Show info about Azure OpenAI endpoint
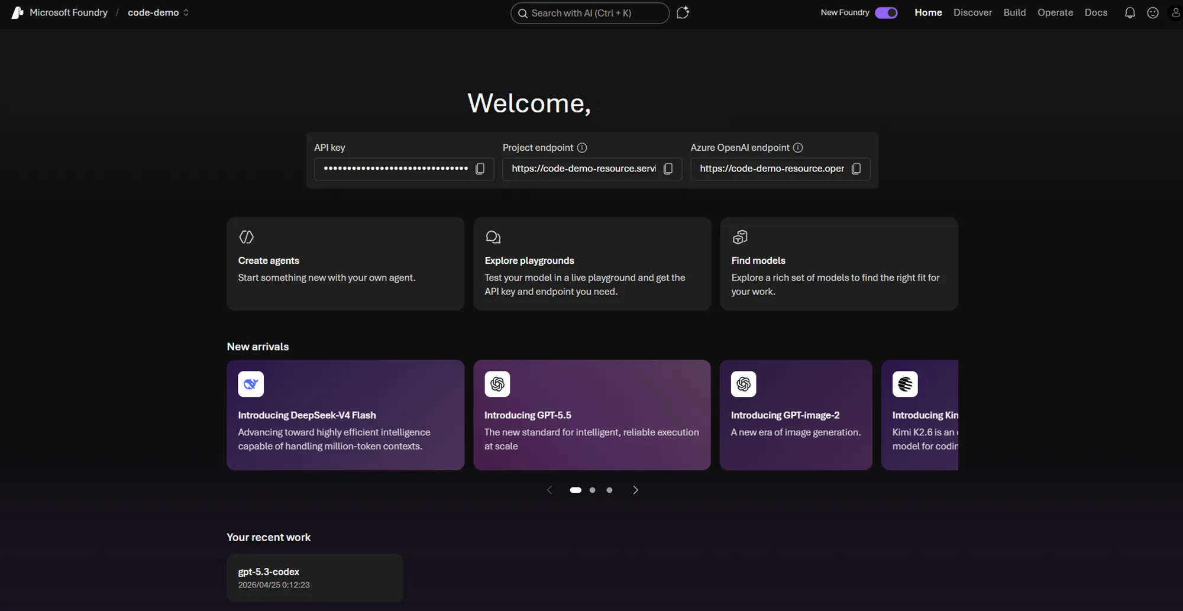Screen dimensions: 1183x611 tap(798, 147)
